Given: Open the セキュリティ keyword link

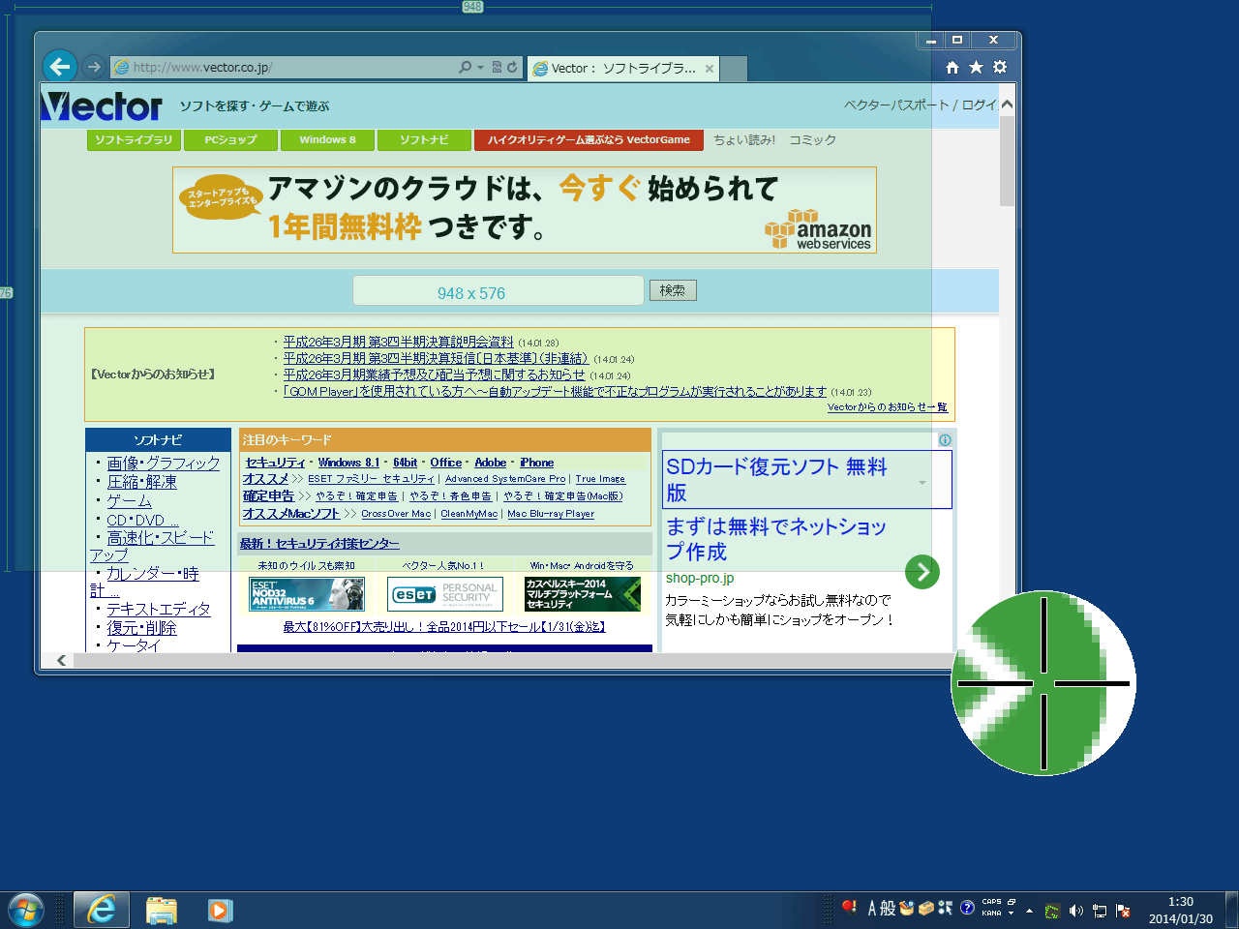Looking at the screenshot, I should click(x=275, y=463).
